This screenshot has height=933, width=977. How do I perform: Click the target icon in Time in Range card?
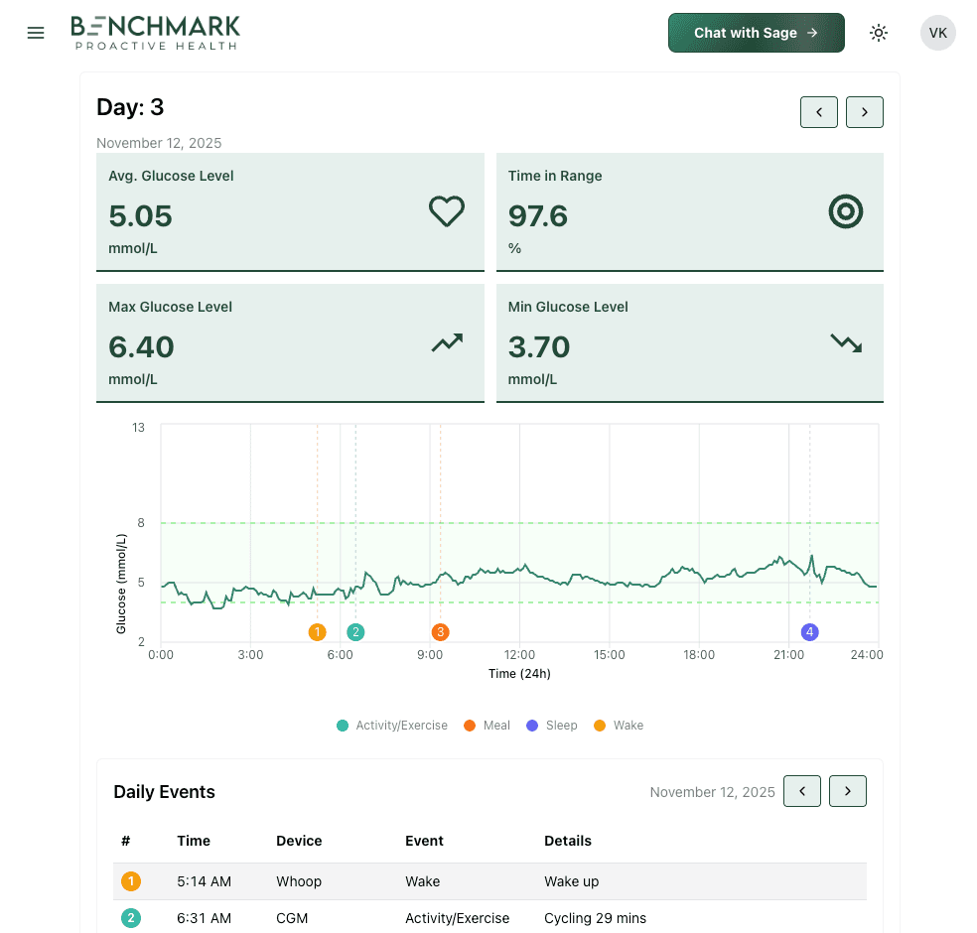846,211
